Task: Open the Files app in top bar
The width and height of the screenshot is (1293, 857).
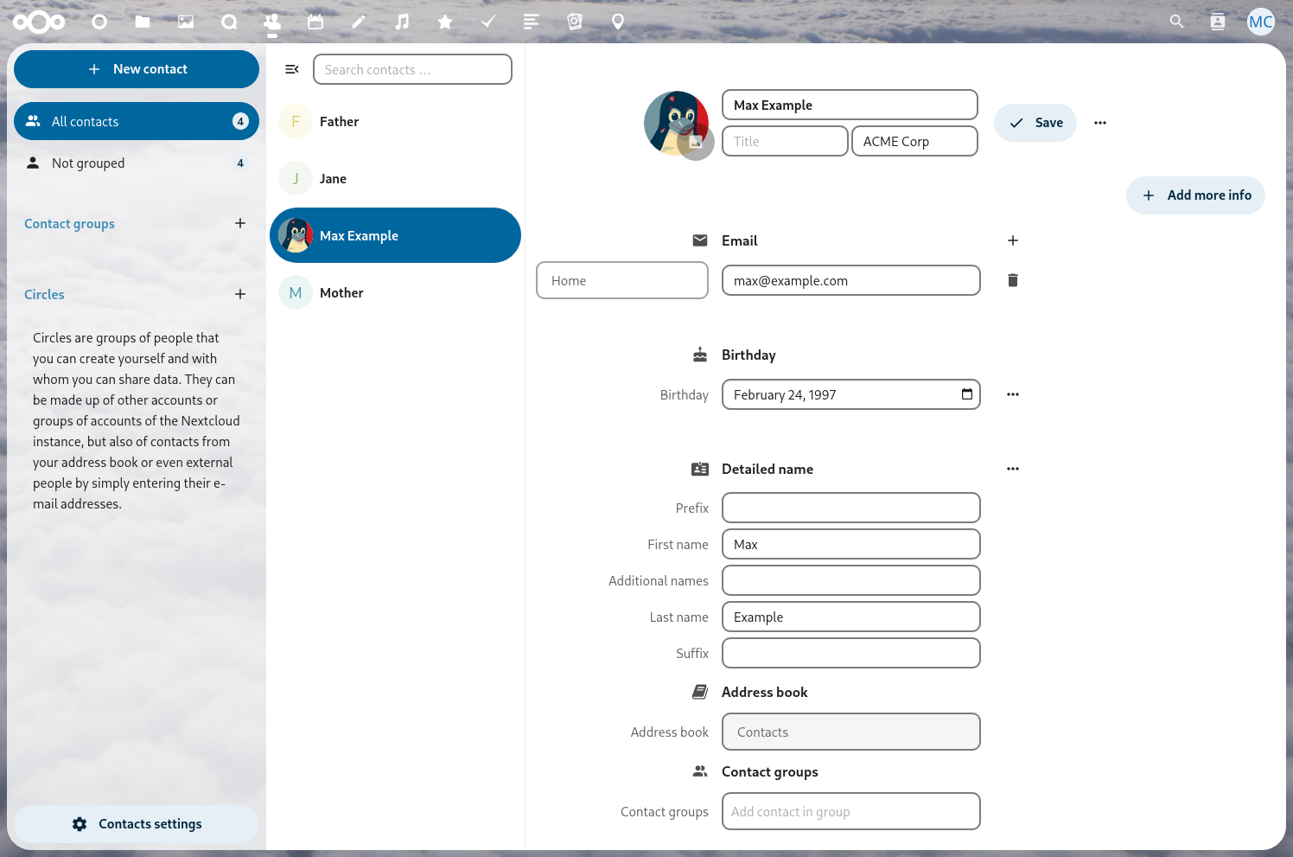Action: 143,22
